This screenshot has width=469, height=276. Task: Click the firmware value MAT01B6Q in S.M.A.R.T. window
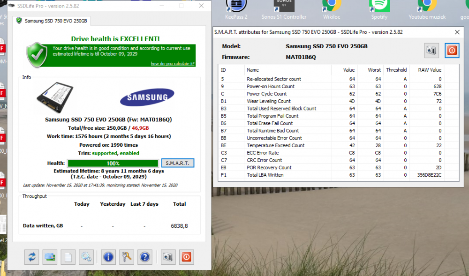pos(301,57)
